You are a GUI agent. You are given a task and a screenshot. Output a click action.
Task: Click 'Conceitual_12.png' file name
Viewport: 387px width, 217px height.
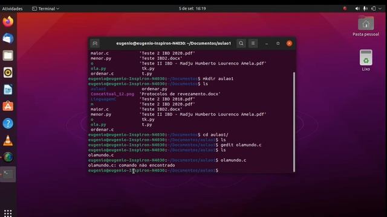pos(112,94)
